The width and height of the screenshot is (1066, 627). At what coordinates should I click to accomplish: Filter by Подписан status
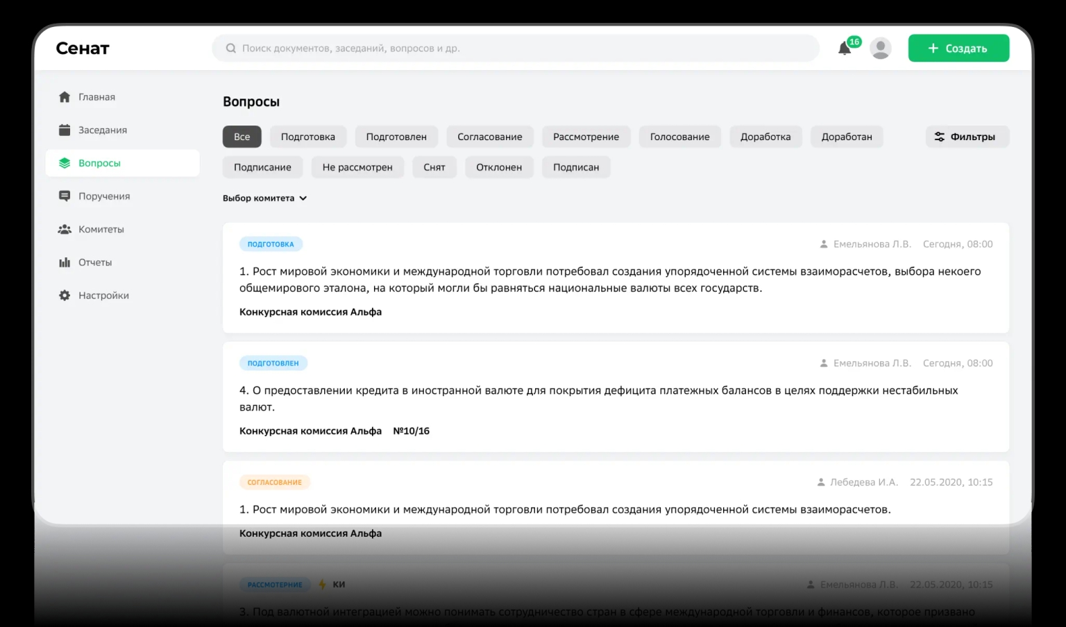(576, 167)
